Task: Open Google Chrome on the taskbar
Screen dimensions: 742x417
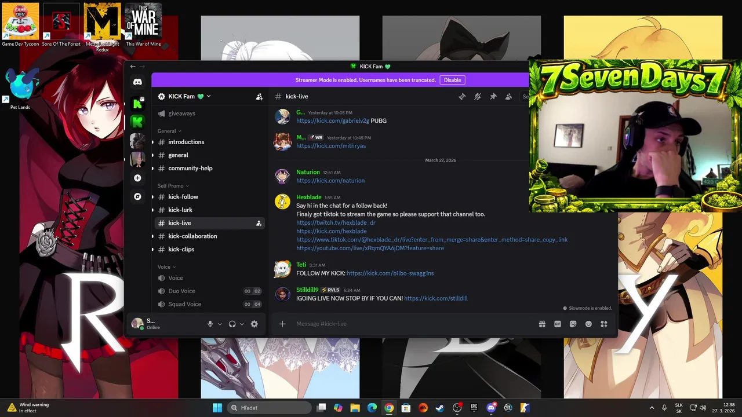Action: 389,408
